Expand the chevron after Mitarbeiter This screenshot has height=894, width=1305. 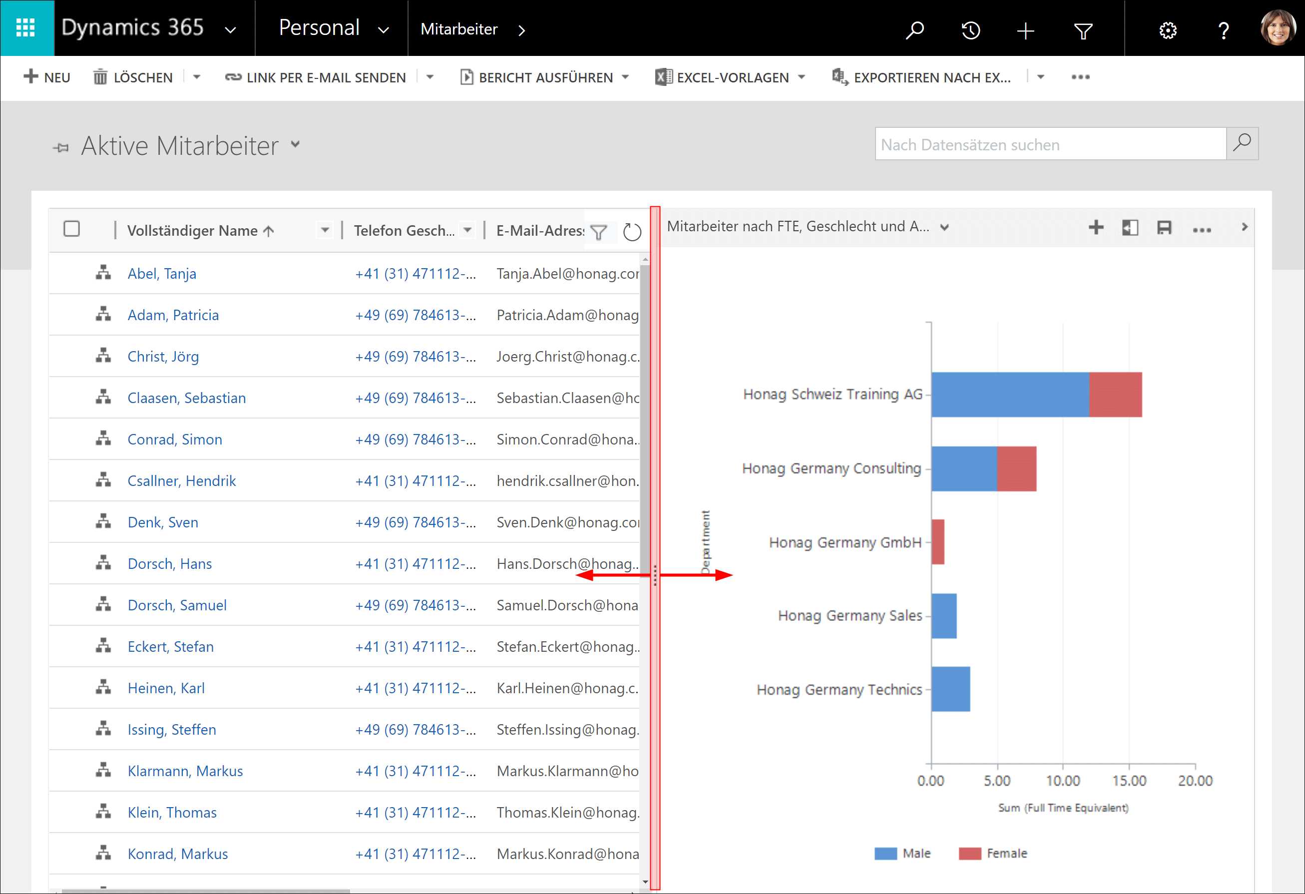coord(522,30)
